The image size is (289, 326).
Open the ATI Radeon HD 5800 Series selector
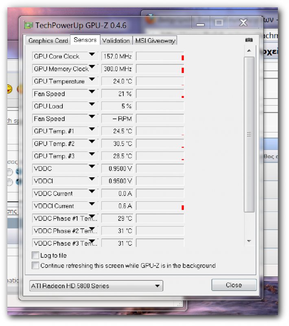(96, 286)
